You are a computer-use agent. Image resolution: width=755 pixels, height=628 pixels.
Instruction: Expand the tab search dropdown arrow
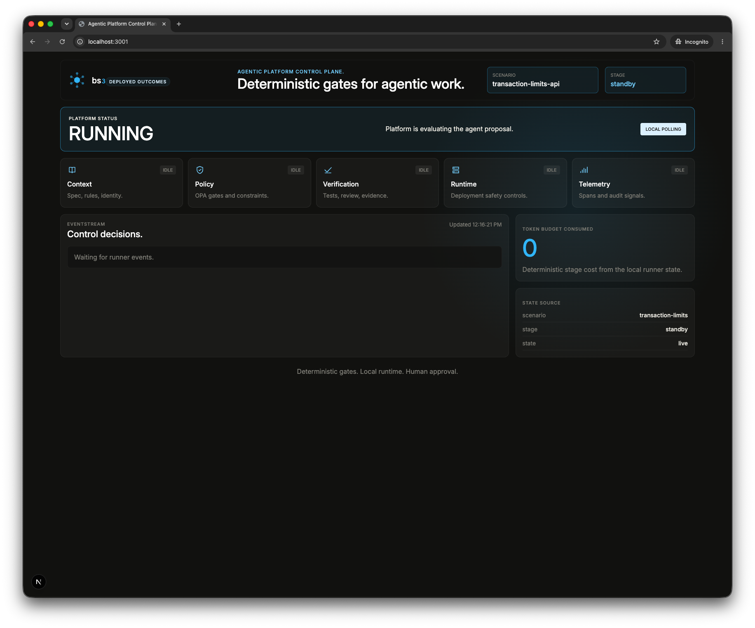coord(67,24)
